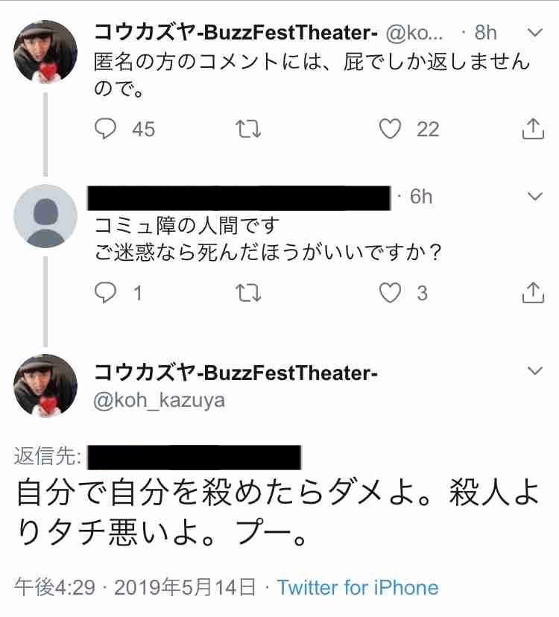The image size is (559, 617).
Task: Open the anonymous gray default avatar
Action: coord(45,215)
